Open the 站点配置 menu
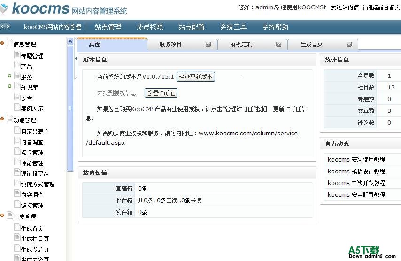The image size is (401, 261). pyautogui.click(x=192, y=27)
